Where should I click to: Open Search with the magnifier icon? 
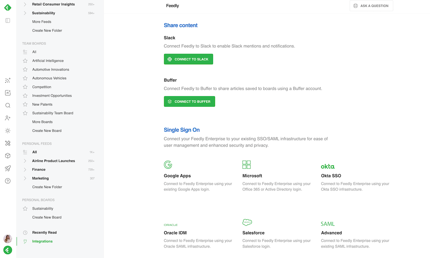point(8,105)
